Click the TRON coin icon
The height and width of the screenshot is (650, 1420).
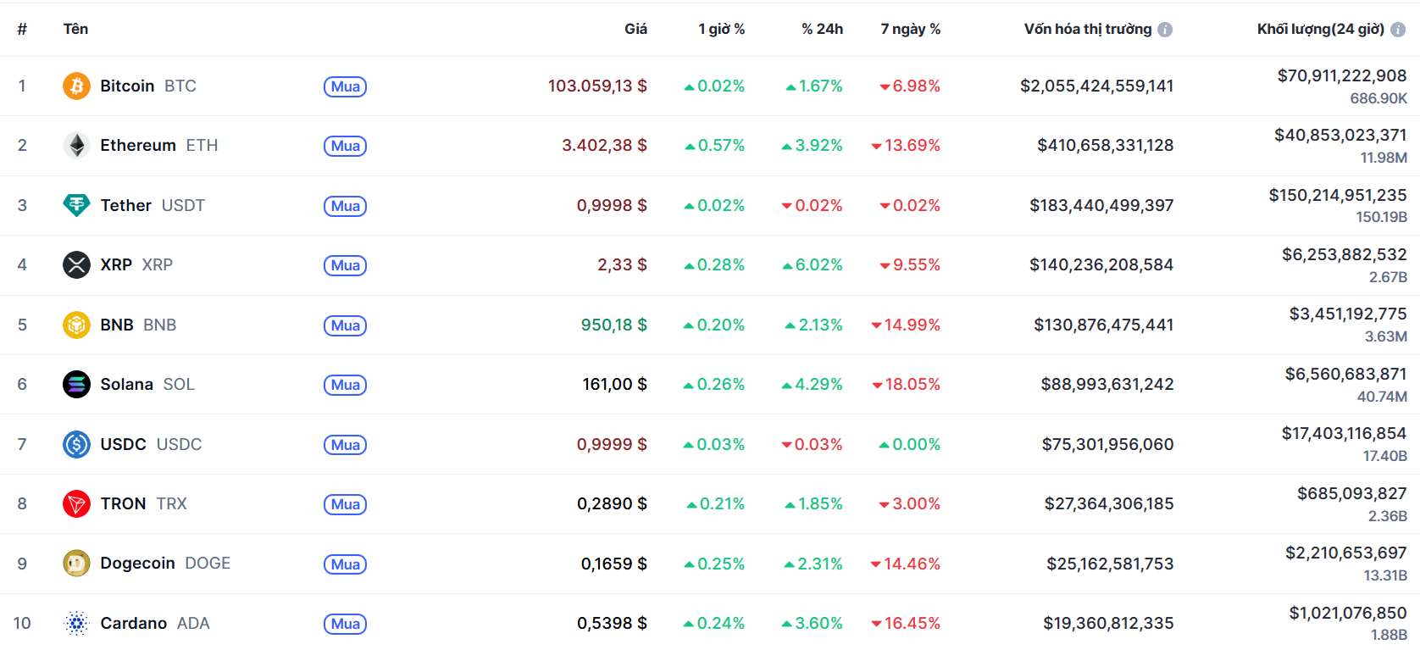[x=76, y=503]
